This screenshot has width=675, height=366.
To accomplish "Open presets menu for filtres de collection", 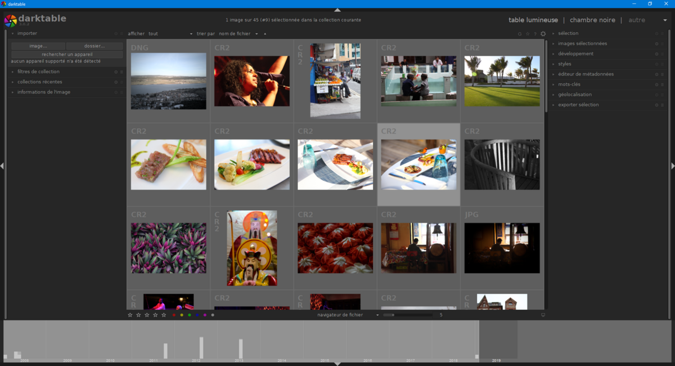I will pyautogui.click(x=121, y=72).
